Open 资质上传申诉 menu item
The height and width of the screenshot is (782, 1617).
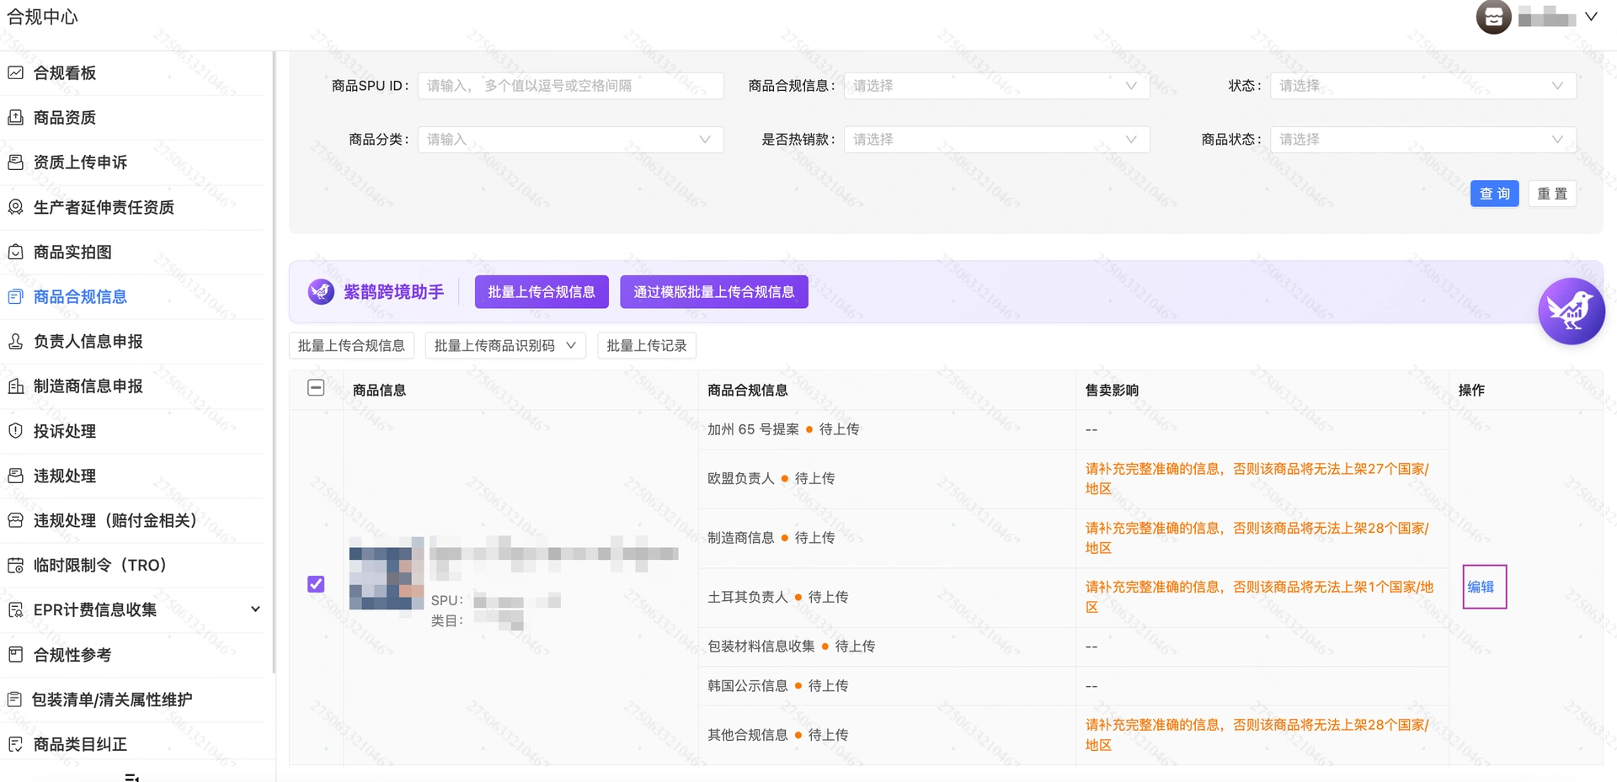(80, 162)
